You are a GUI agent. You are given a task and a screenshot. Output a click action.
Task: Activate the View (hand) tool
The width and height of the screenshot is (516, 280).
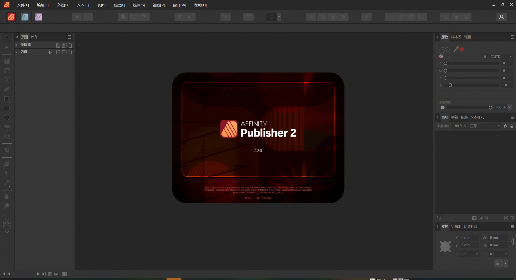tap(6, 197)
